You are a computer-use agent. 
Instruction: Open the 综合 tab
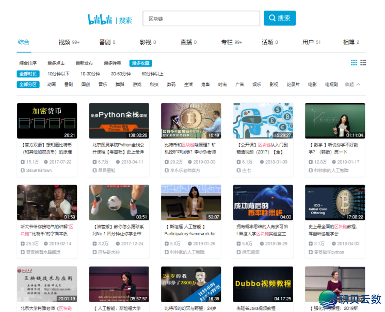tap(24, 42)
